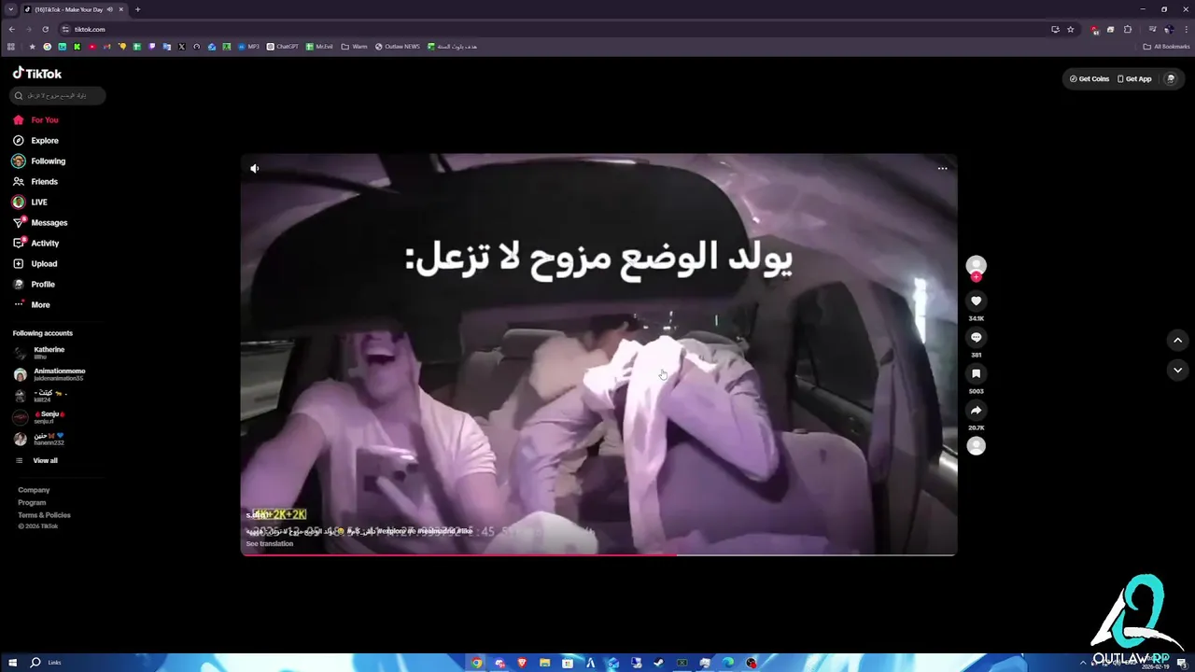1195x672 pixels.
Task: View site information icon in address bar
Action: 65,29
